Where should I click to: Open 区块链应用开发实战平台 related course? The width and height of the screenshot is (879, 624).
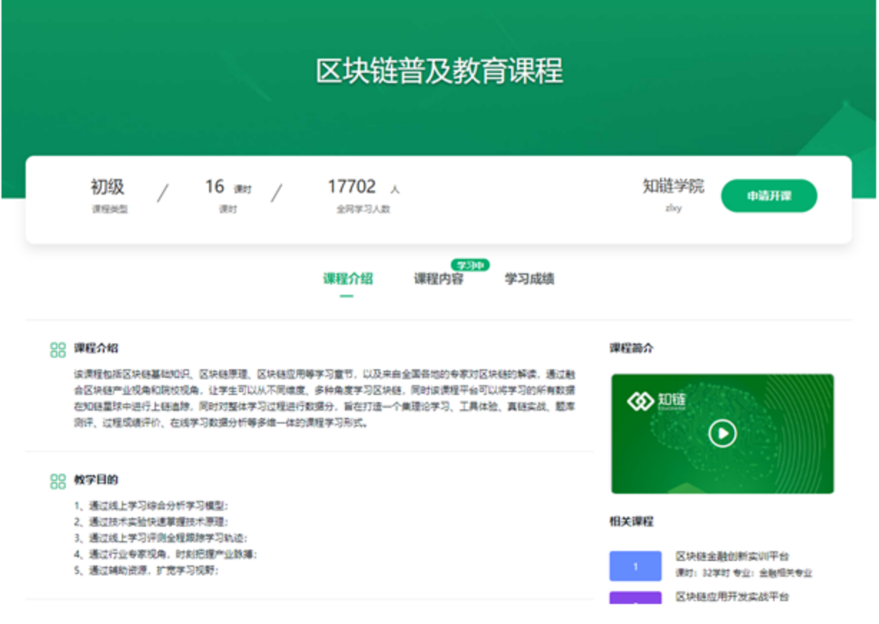(x=732, y=596)
